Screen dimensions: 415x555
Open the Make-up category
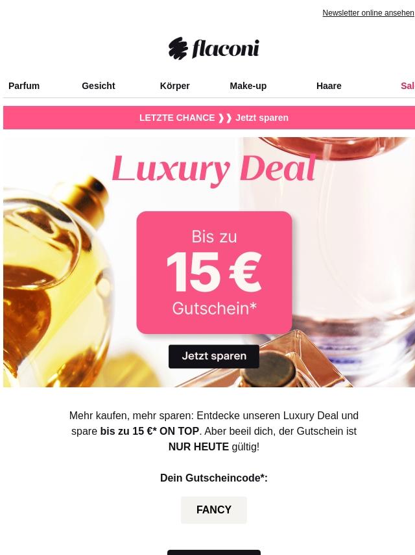coord(248,86)
